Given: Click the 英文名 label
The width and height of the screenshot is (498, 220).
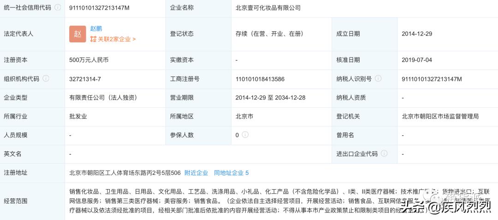Looking at the screenshot, I should pos(13,154).
